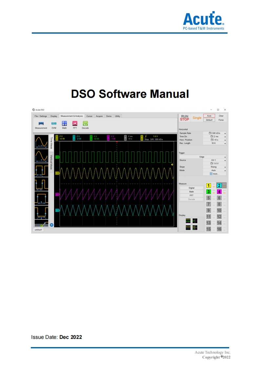
Task: Select the untitled1 document tab
Action: pos(38,230)
